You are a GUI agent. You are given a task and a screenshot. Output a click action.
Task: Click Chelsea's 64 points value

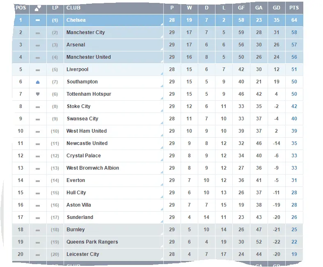click(294, 20)
